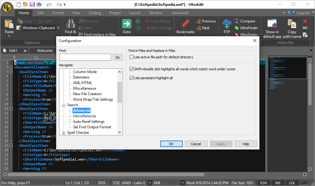Open the status bar XML language dropdown
The width and height of the screenshot is (315, 186).
(183, 183)
